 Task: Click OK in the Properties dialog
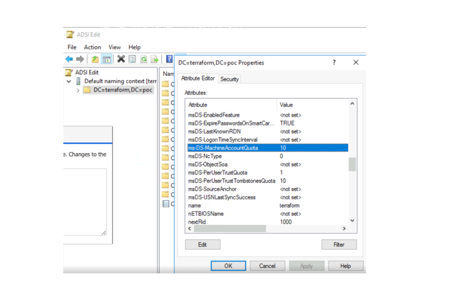click(x=228, y=266)
